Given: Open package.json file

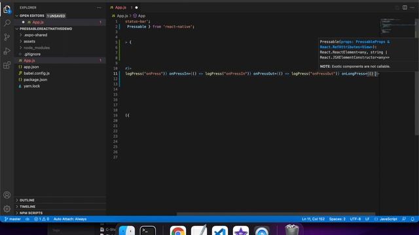Looking at the screenshot, I should [x=60, y=80].
